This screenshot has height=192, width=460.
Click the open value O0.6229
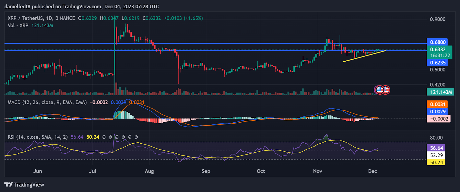coord(87,18)
